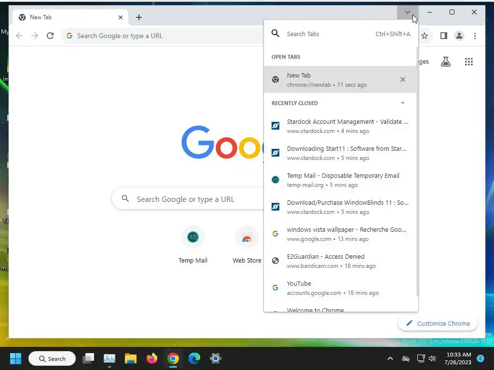Reload the page with the refresh icon
The height and width of the screenshot is (370, 494).
(50, 36)
